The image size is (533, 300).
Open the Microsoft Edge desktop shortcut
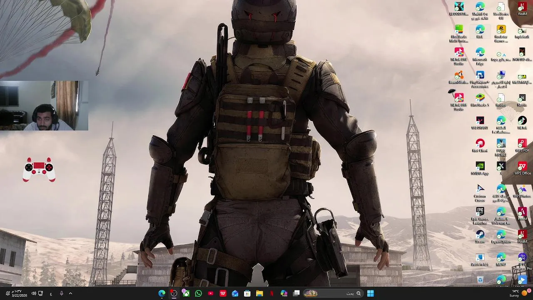click(x=480, y=56)
